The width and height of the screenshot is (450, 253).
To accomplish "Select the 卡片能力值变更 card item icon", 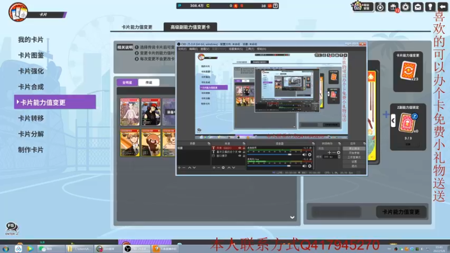I will point(408,70).
